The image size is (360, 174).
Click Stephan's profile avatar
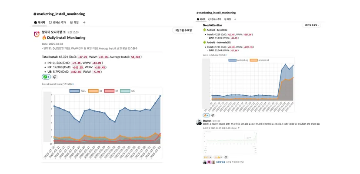pyautogui.click(x=199, y=122)
